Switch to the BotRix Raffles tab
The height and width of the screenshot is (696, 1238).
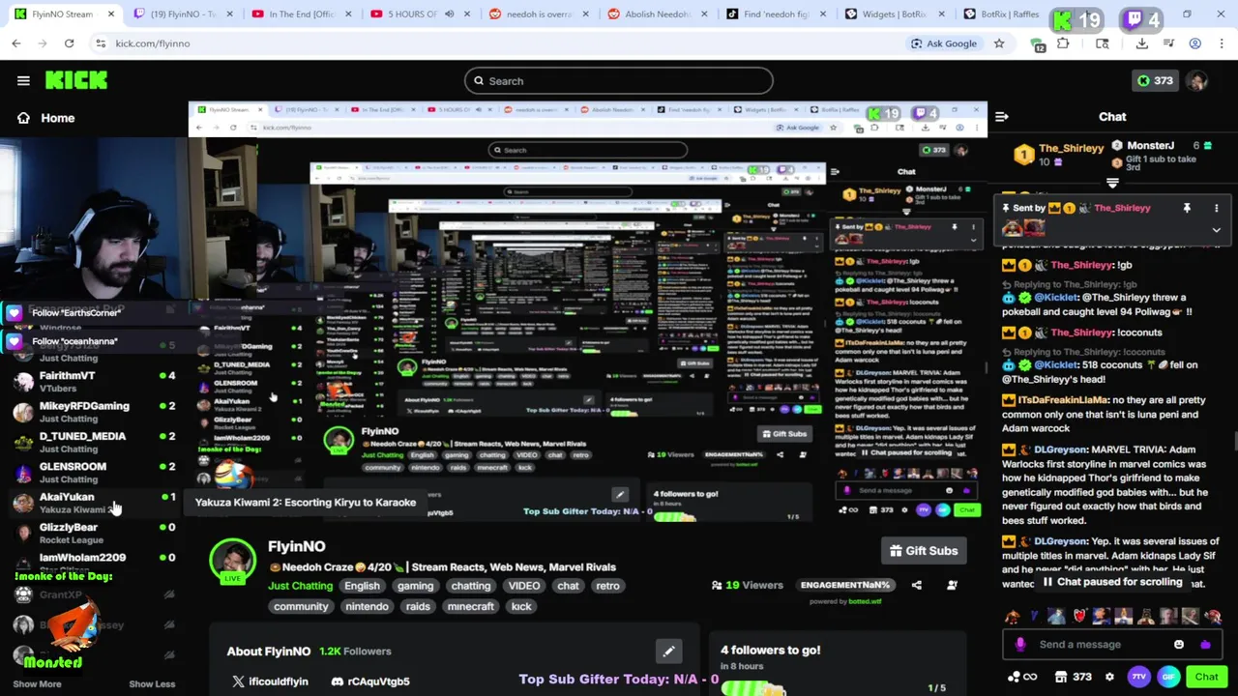1003,14
